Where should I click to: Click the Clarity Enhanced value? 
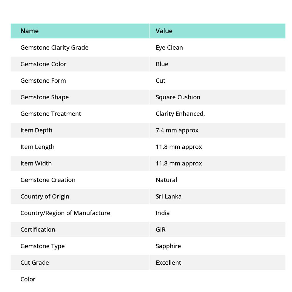pyautogui.click(x=180, y=114)
